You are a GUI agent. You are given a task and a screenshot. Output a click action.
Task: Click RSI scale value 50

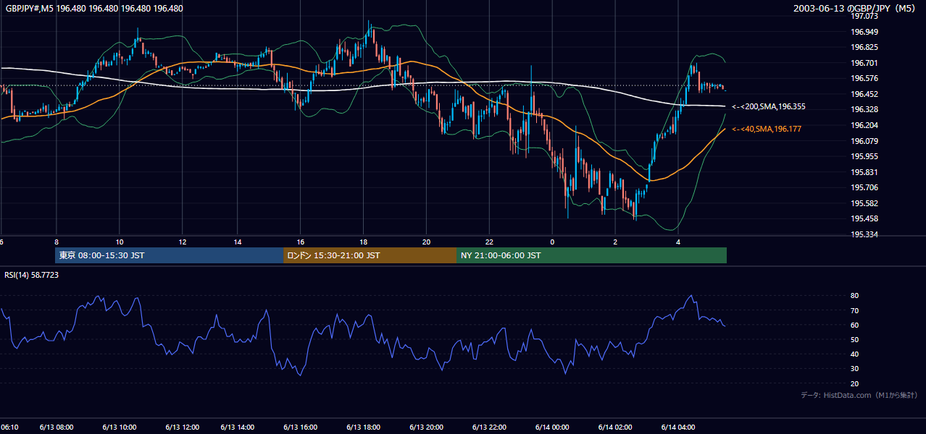855,339
